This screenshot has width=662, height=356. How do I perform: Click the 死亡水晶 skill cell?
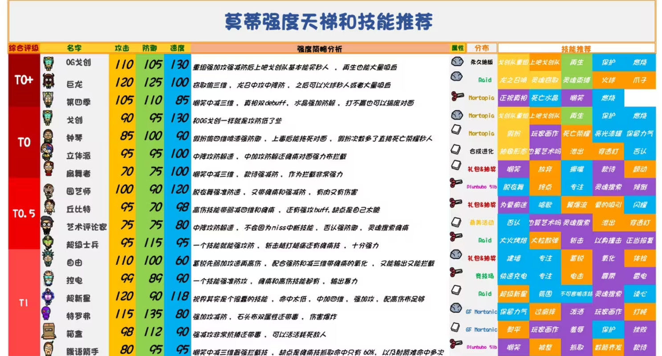pyautogui.click(x=545, y=98)
